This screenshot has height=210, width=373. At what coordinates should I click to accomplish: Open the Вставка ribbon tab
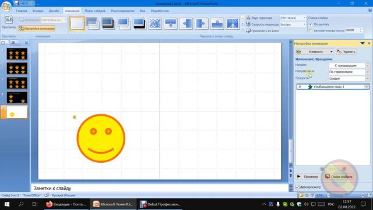38,10
